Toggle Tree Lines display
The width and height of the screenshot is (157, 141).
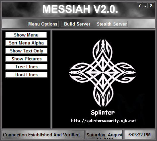click(x=26, y=67)
